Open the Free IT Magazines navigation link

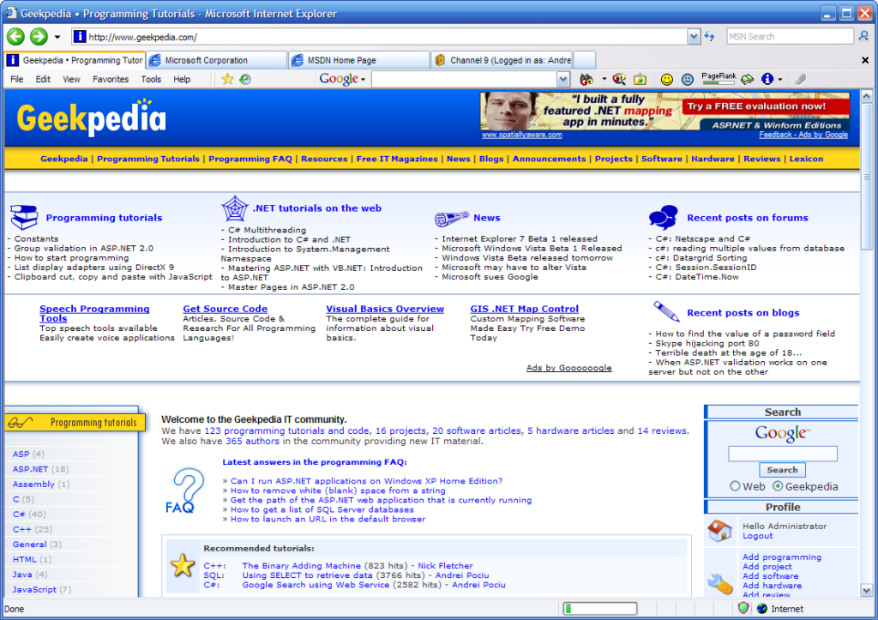click(397, 159)
